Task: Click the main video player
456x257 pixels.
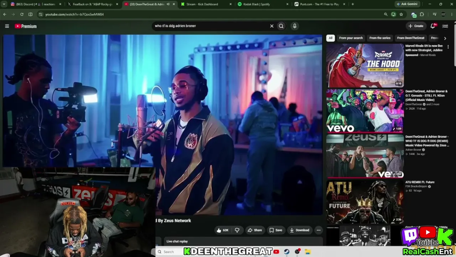Action: [x=162, y=125]
